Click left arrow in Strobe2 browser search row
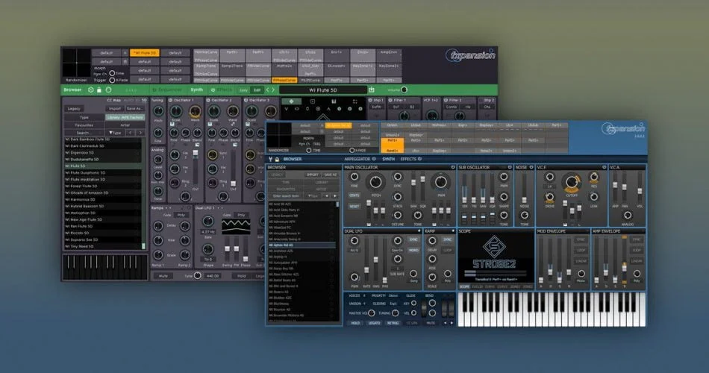The height and width of the screenshot is (373, 709). pos(327,196)
